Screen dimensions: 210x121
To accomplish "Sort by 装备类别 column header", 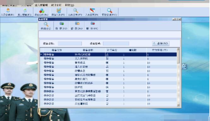I will (57, 50).
